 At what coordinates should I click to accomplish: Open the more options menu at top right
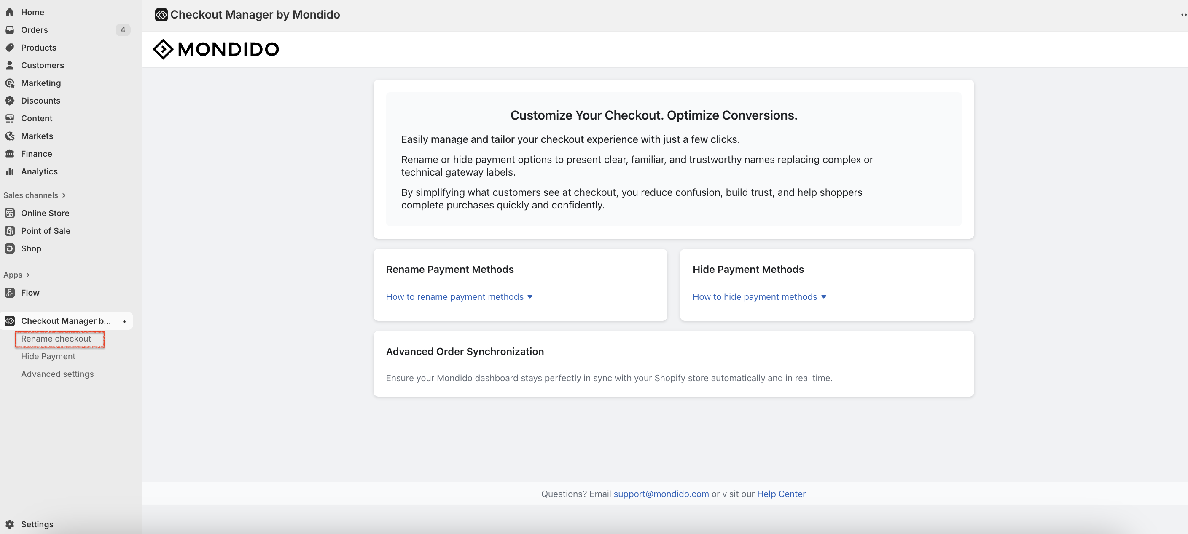1183,15
